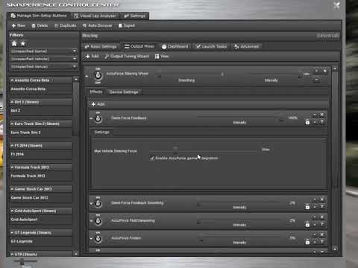Open the unspecified venue filter dropdown

[43, 66]
